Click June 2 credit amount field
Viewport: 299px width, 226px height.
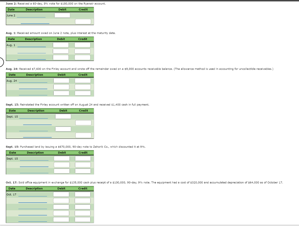[x=83, y=22]
